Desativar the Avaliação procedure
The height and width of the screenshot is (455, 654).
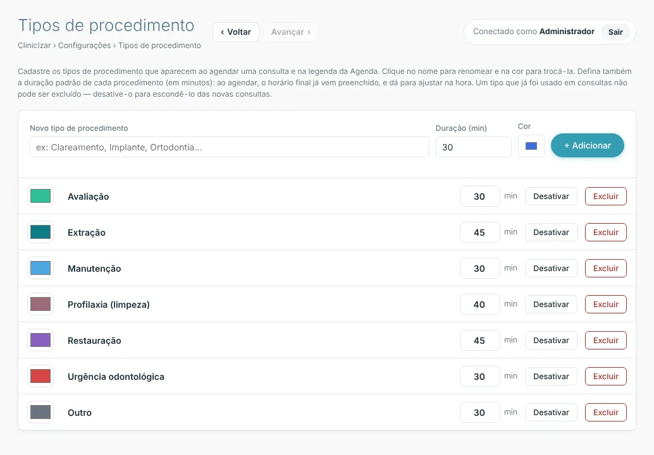tap(551, 197)
